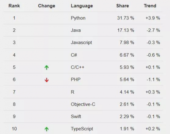Click PHP's 5.64 % share value
The width and height of the screenshot is (170, 134).
pos(127,79)
